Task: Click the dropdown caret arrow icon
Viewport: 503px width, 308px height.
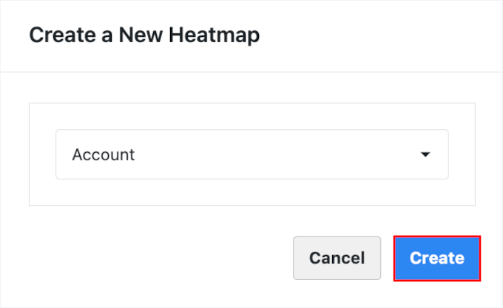Action: pos(425,155)
